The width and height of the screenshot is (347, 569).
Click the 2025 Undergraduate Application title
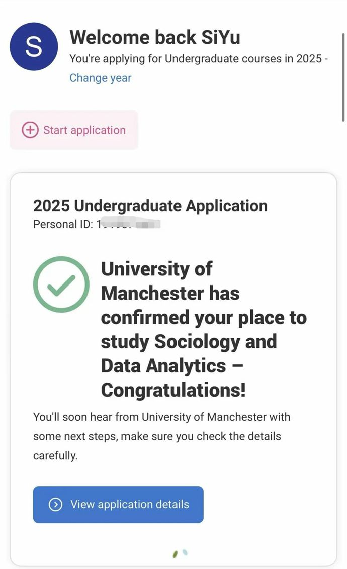[x=150, y=206]
